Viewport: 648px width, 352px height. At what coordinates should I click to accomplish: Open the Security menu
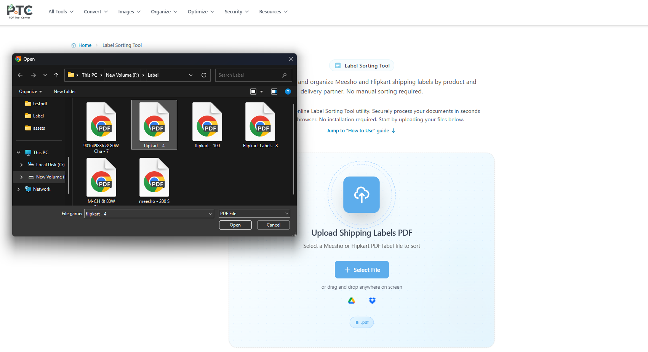(237, 12)
